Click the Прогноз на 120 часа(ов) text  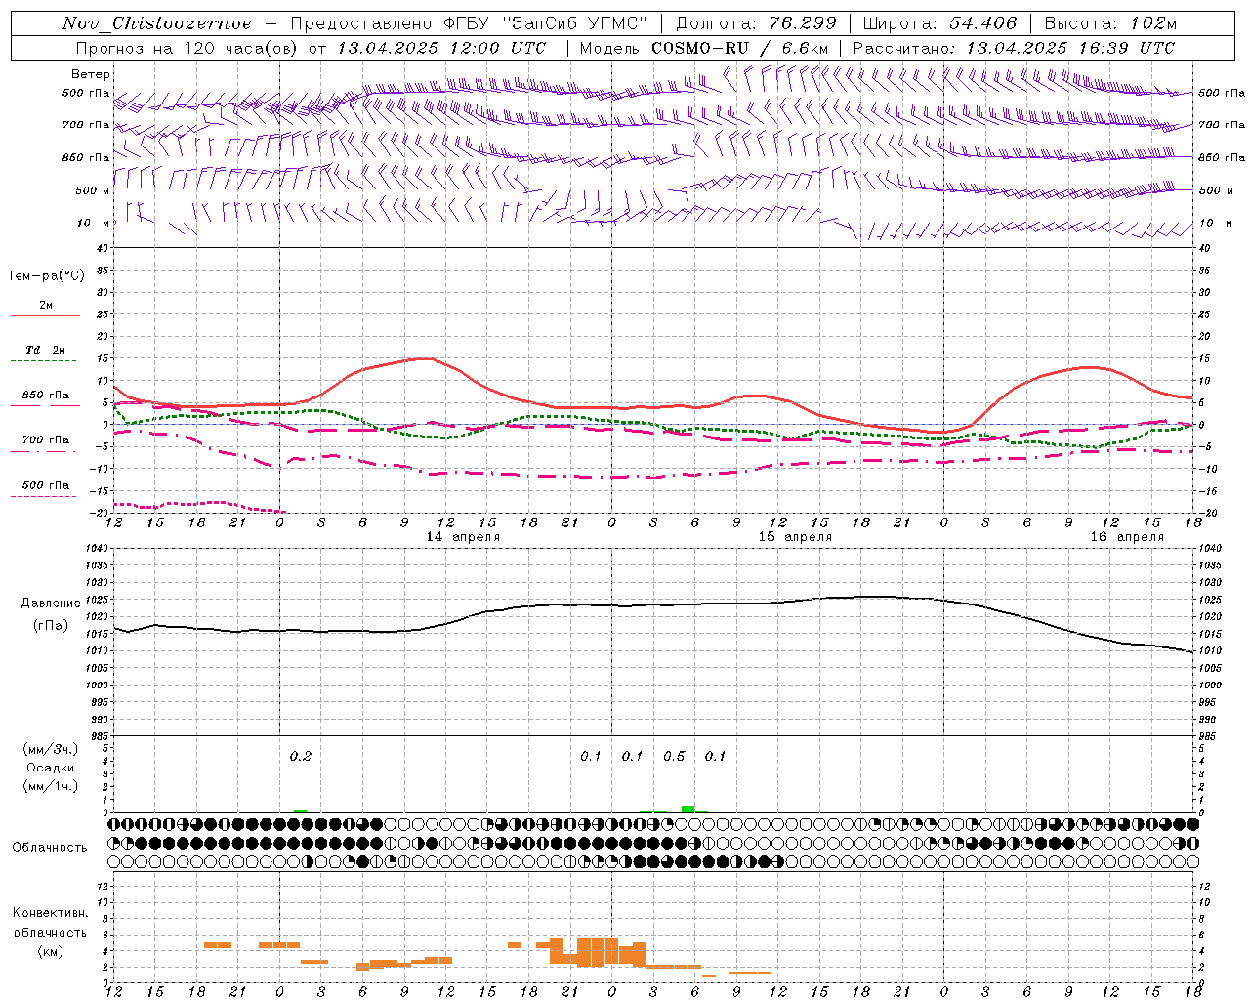point(187,48)
